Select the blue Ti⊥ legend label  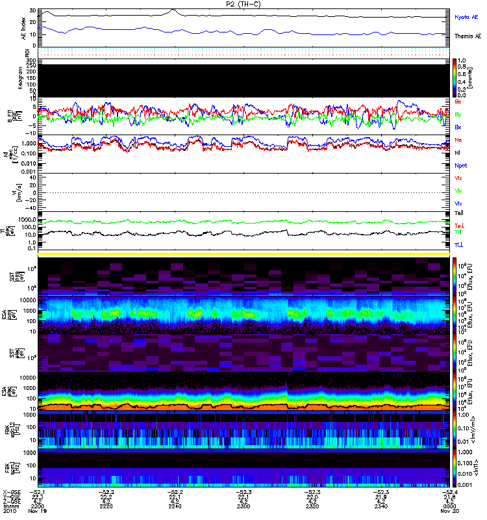(459, 245)
